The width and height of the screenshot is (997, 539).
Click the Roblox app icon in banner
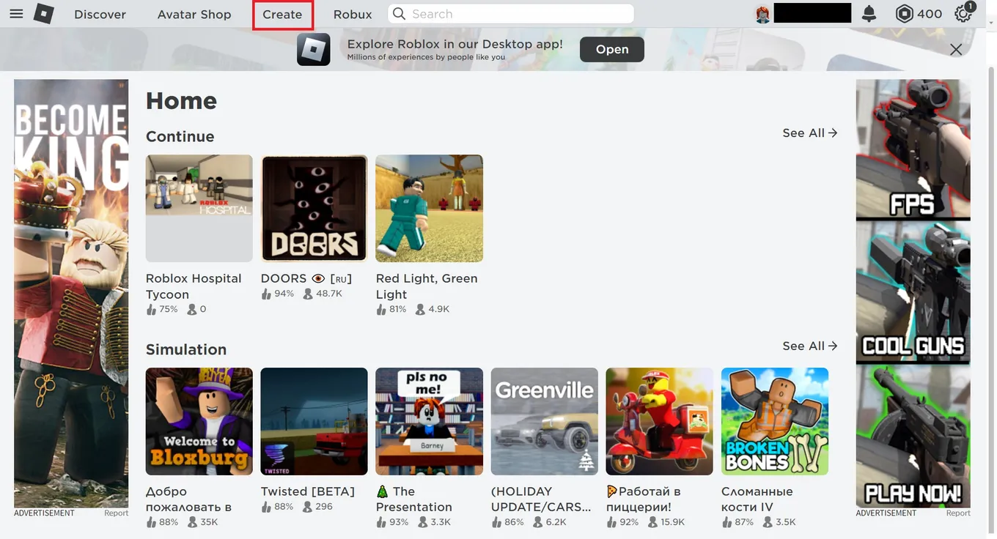(314, 50)
